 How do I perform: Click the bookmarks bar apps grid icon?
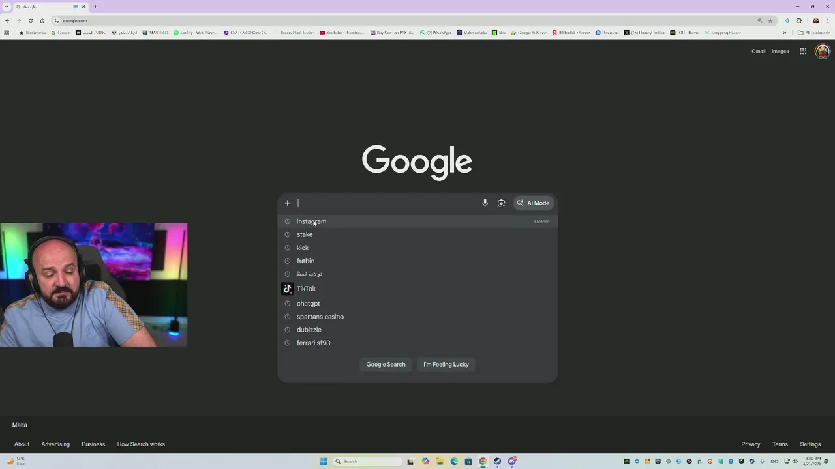click(7, 33)
